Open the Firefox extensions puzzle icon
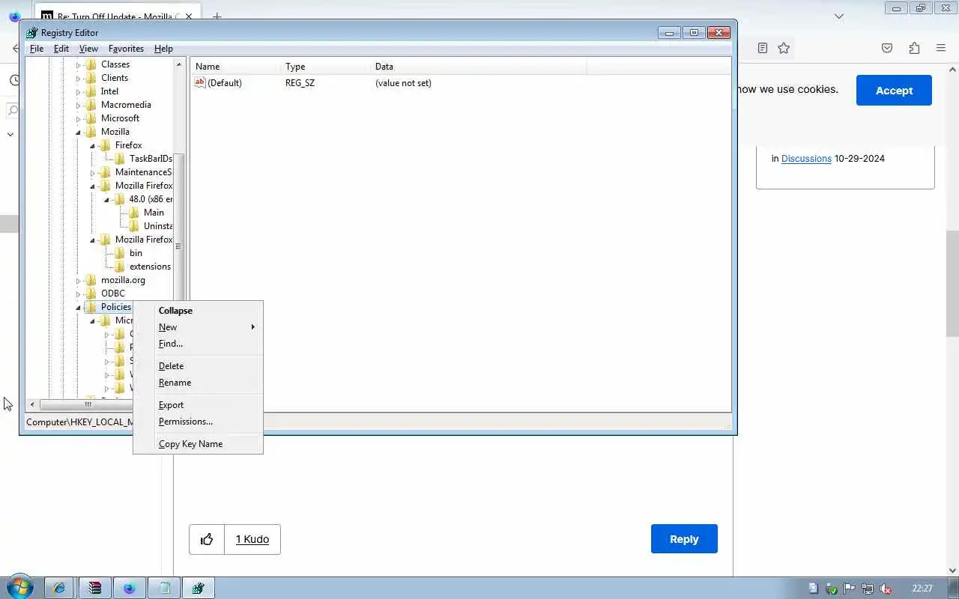 [x=914, y=48]
